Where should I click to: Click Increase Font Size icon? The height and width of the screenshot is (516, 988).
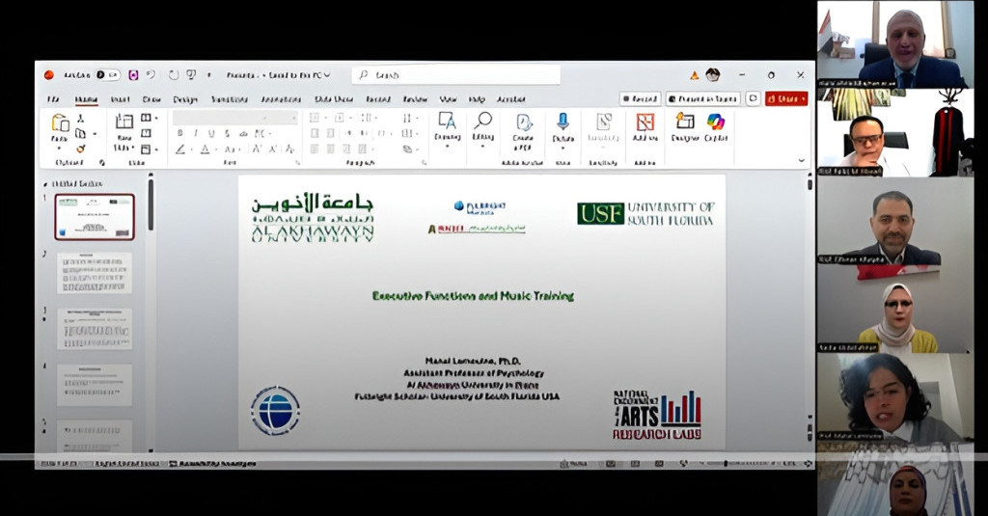[x=257, y=149]
